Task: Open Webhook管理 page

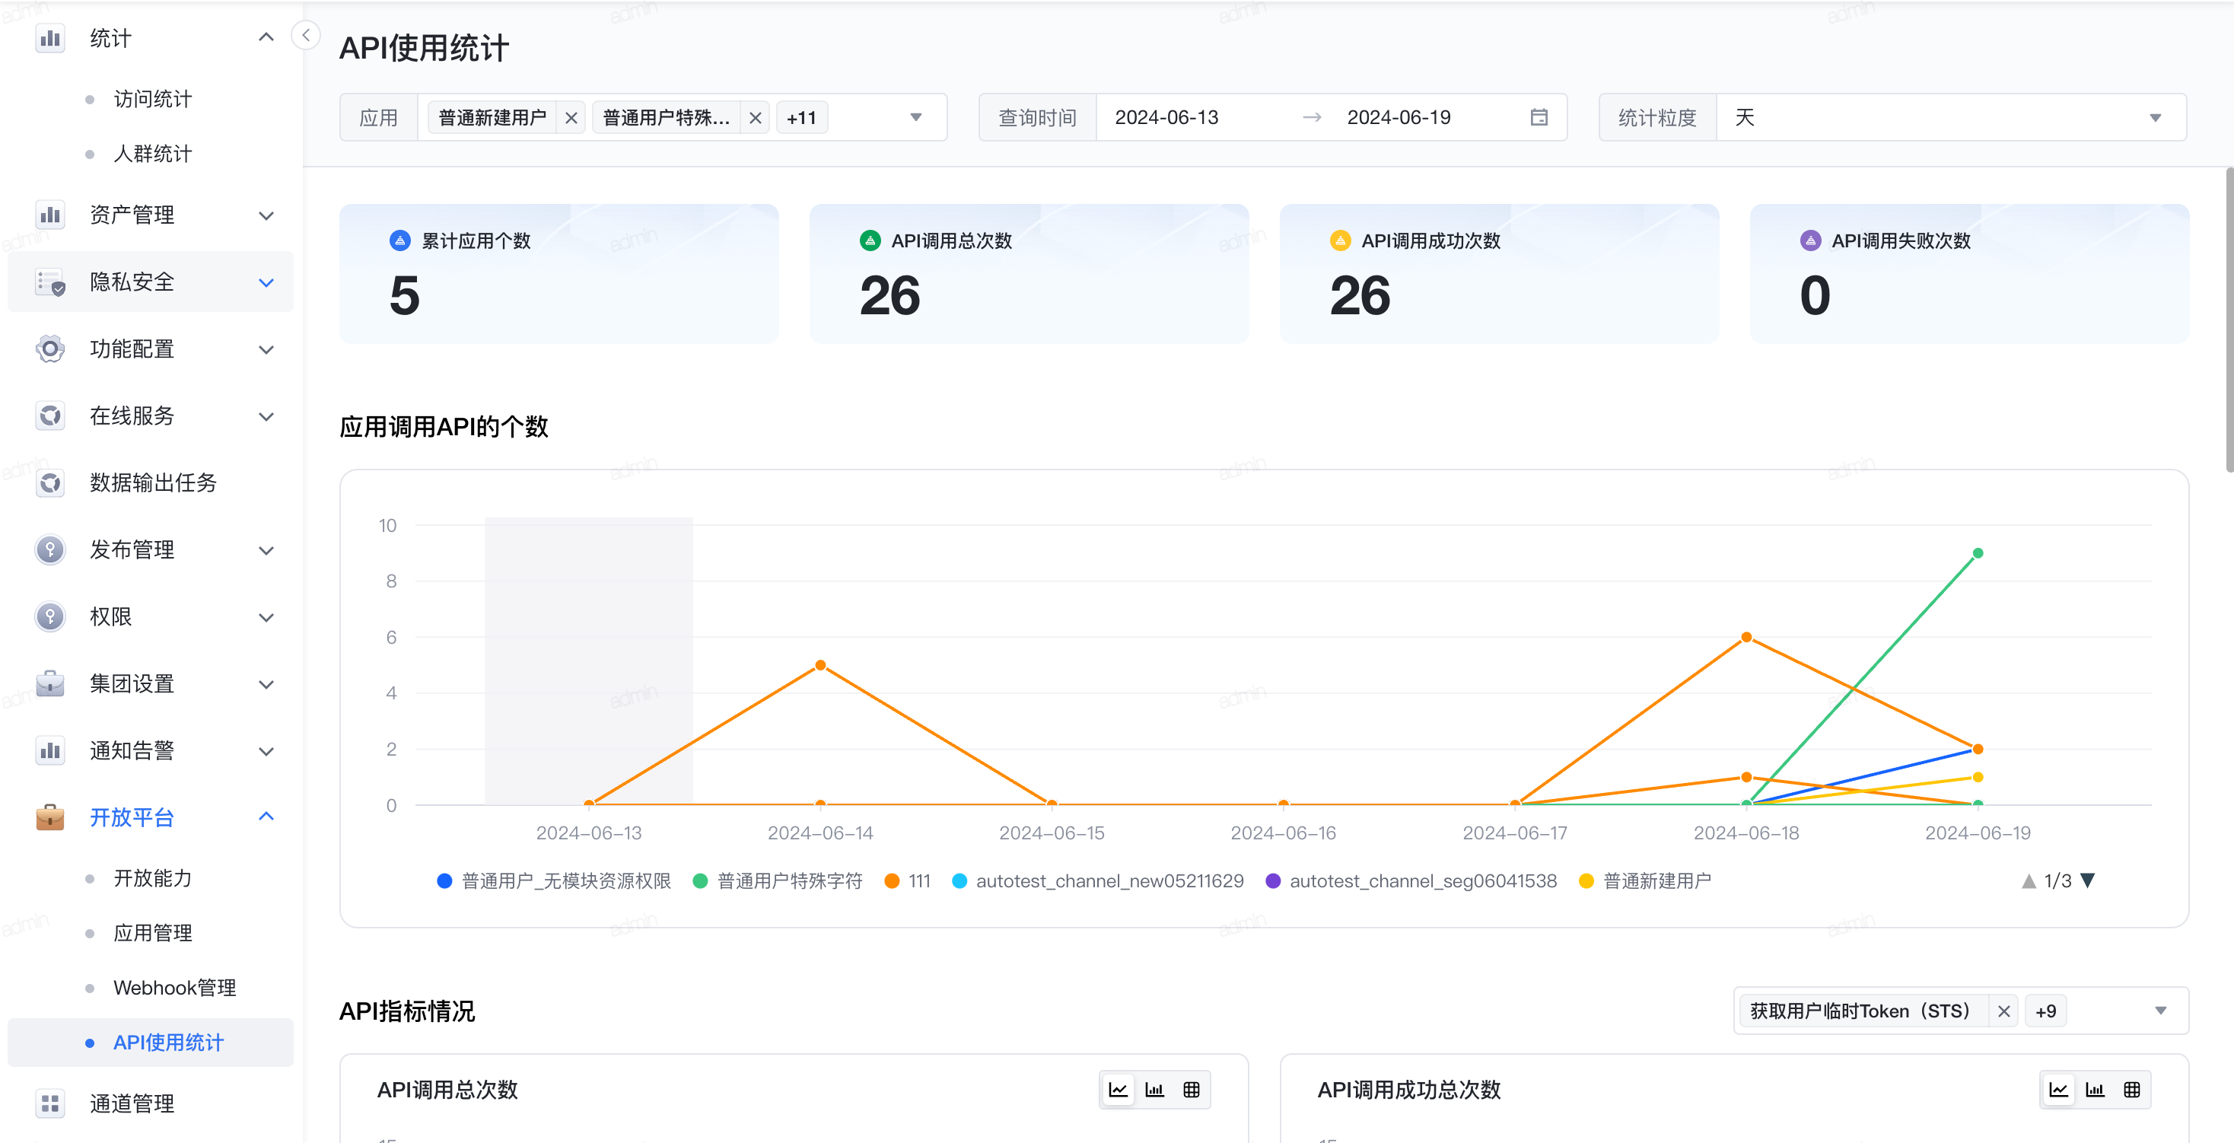Action: pyautogui.click(x=174, y=987)
